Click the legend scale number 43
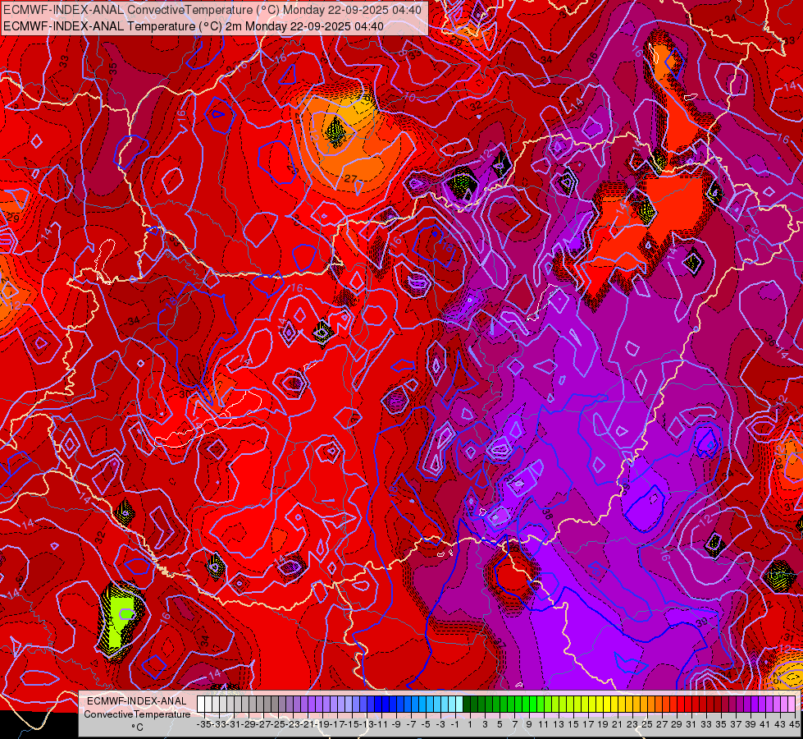 (779, 724)
